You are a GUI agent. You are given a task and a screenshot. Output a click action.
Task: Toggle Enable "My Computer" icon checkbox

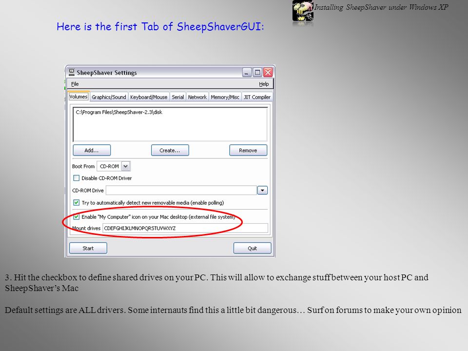pos(77,216)
